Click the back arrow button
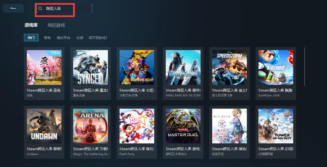327x167 pixels. (x=13, y=8)
